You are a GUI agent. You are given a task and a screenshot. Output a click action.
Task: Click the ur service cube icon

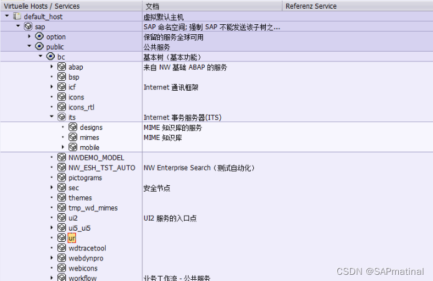point(62,237)
